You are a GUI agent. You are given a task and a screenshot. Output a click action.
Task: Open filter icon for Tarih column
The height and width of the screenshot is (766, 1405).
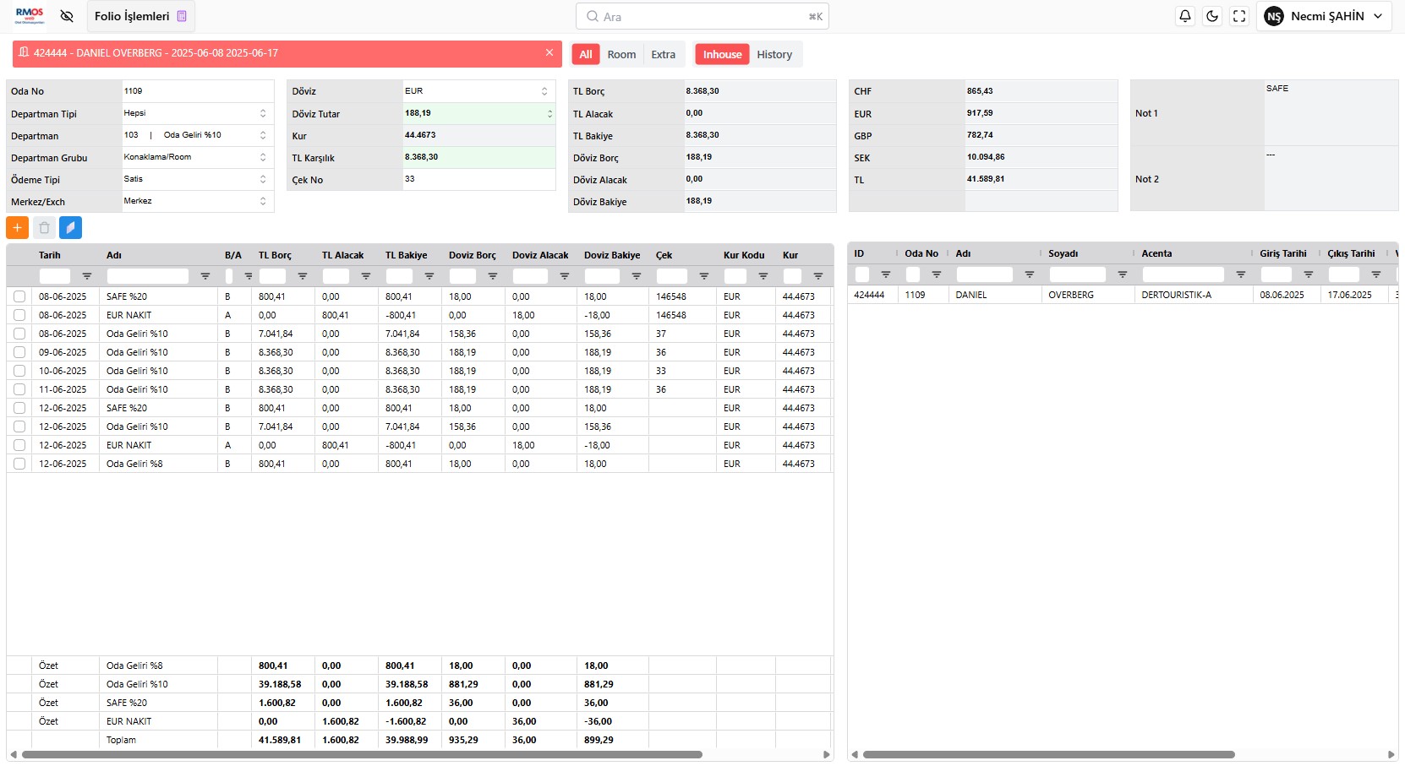point(86,276)
